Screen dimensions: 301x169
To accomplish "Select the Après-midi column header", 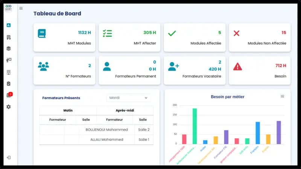I will (125, 110).
